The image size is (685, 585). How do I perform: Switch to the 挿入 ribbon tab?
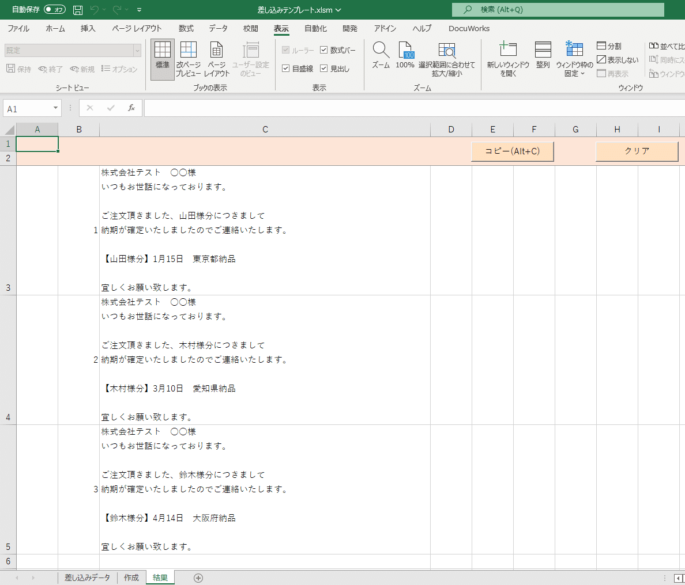(x=88, y=28)
